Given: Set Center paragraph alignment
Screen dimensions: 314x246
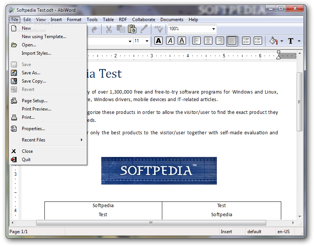Looking at the screenshot, I should coord(208,41).
